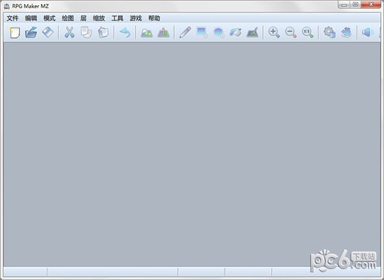The width and height of the screenshot is (384, 280).
Task: Select the Shadow Pen tool
Action: [x=253, y=33]
